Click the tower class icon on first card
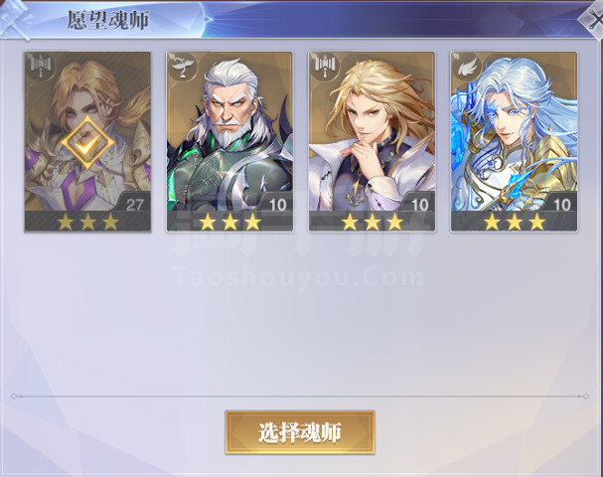 tap(41, 66)
